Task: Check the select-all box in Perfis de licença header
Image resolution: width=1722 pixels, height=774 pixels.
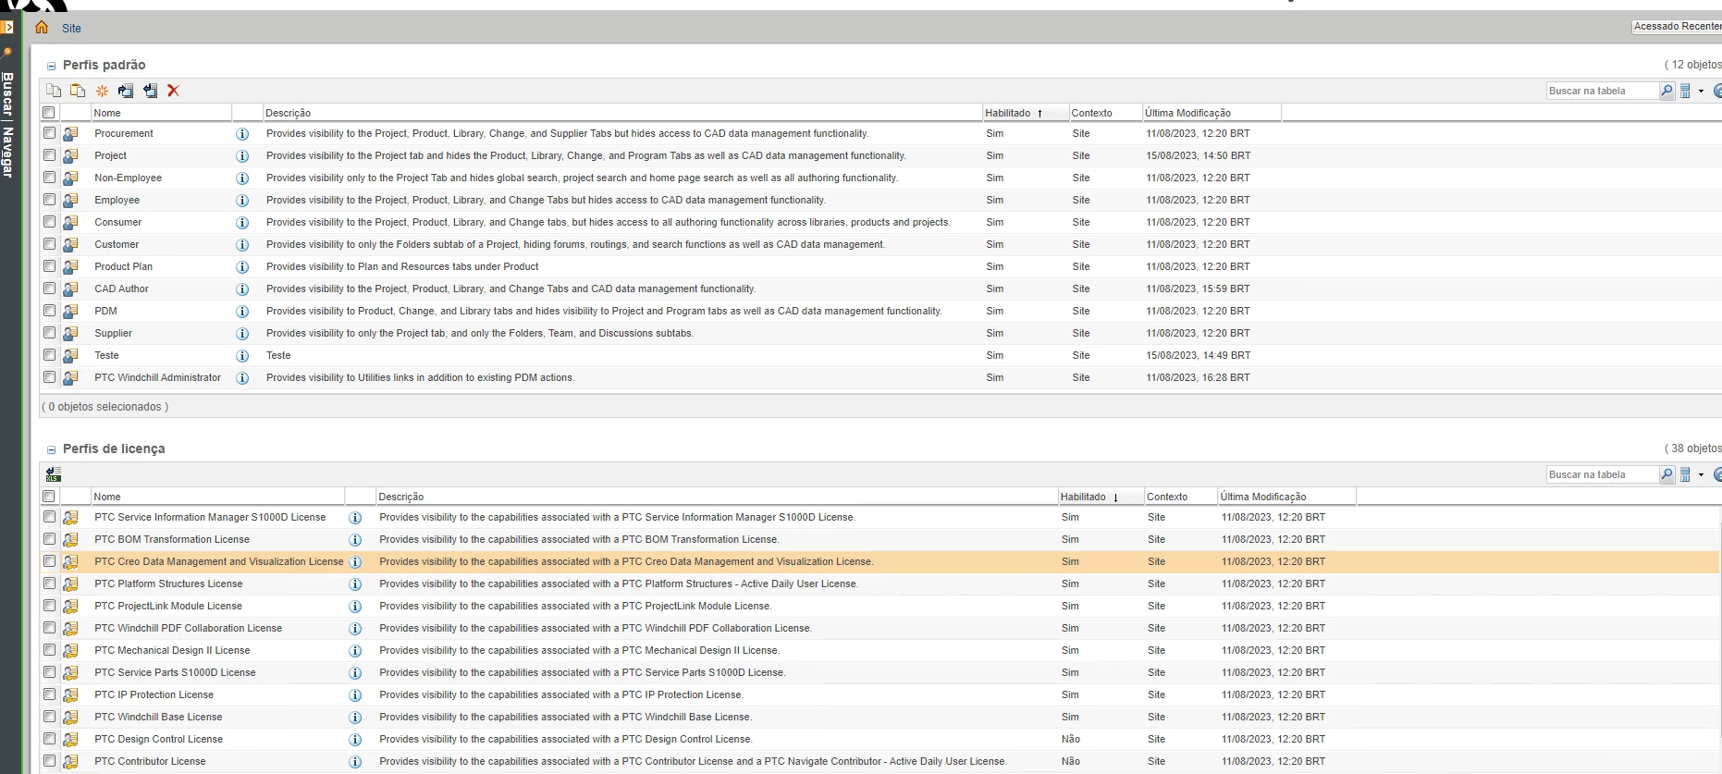Action: (x=49, y=497)
